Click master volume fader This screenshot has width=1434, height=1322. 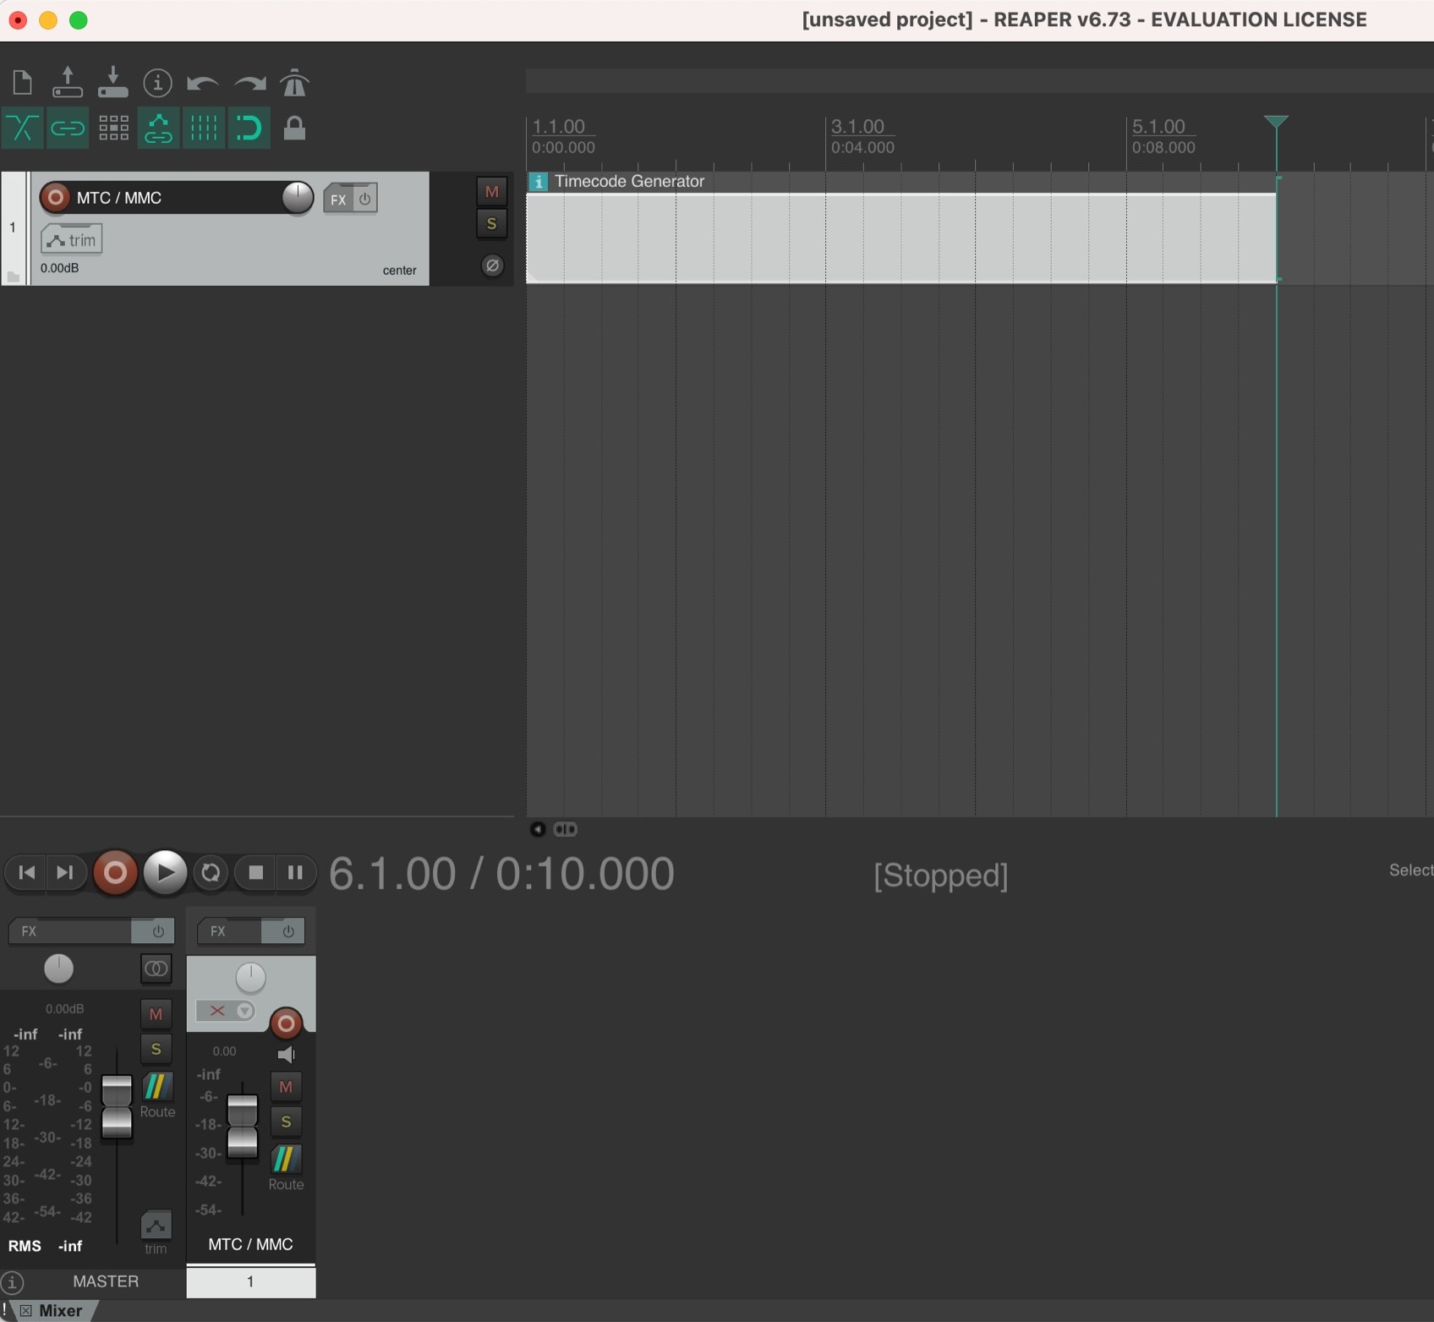click(117, 1106)
